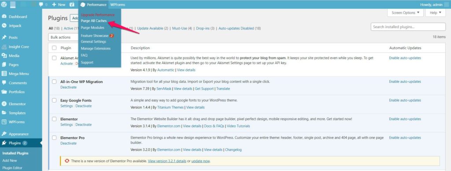
Task: Click the plus New icon in admin bar
Action: pos(54,4)
